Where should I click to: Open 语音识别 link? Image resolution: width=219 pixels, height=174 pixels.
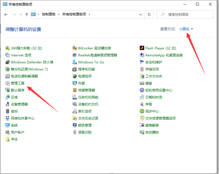tap(85, 132)
